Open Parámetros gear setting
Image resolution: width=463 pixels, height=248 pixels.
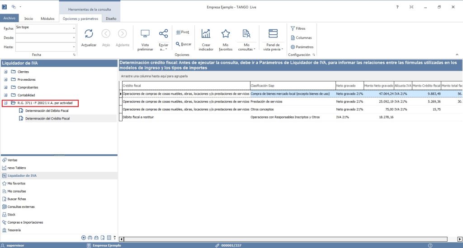click(302, 47)
